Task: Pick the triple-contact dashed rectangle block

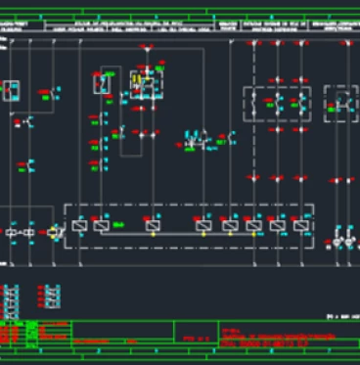Action: [277, 105]
